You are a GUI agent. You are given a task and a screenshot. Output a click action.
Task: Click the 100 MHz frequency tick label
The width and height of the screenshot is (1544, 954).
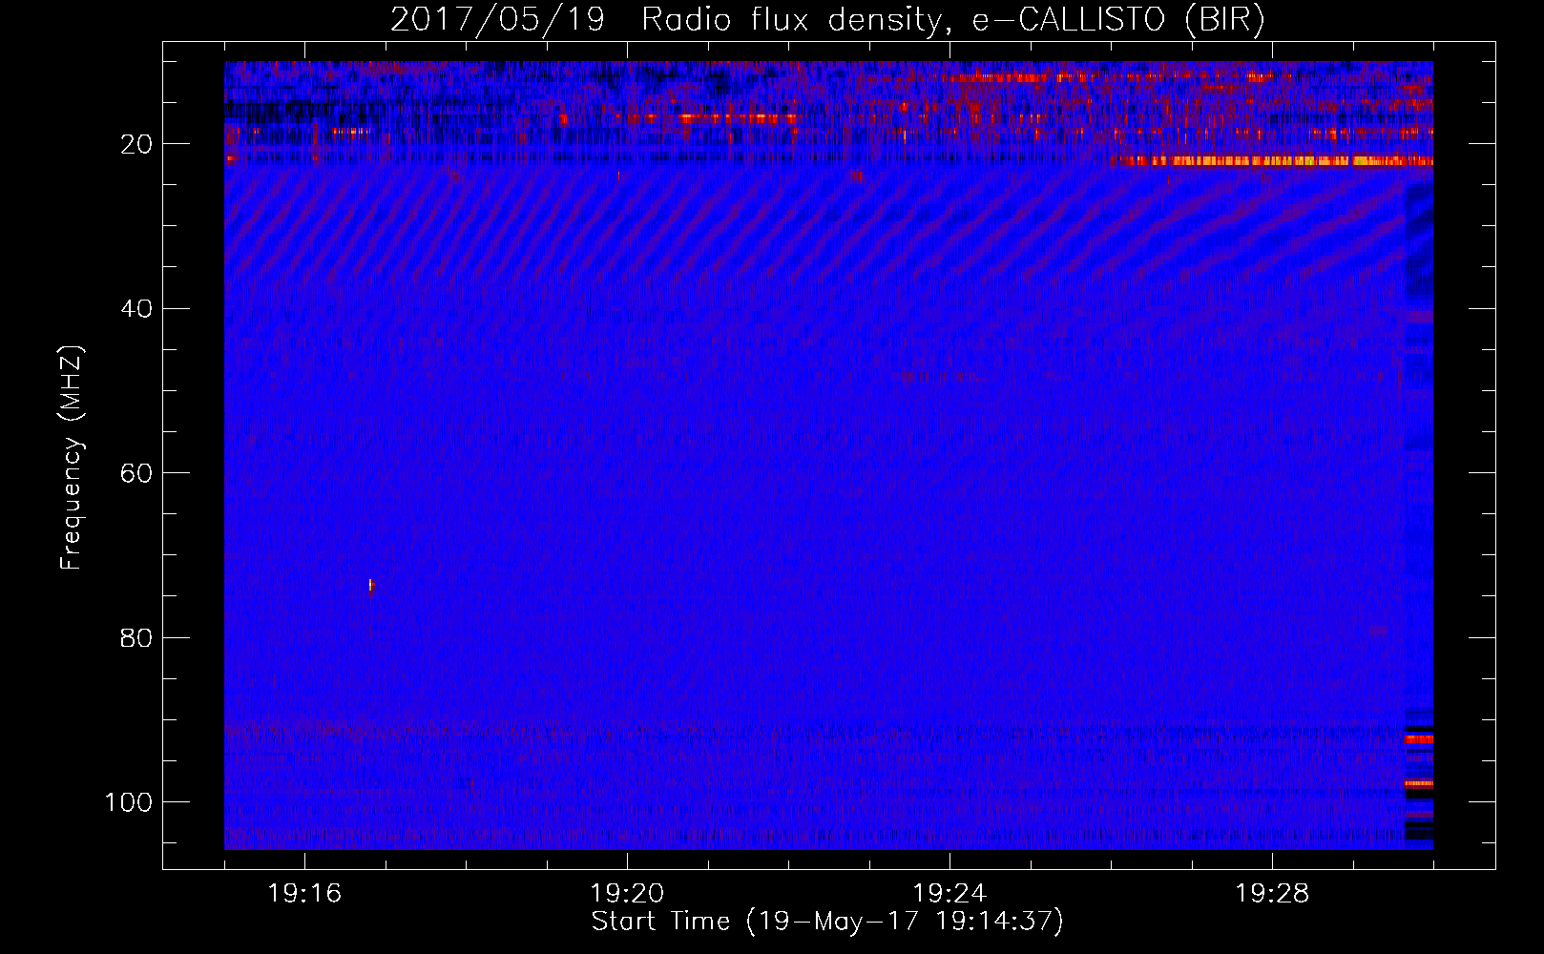(129, 802)
